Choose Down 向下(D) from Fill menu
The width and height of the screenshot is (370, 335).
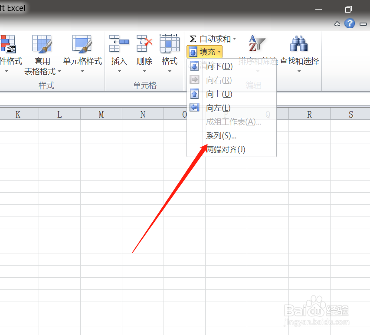pos(232,66)
